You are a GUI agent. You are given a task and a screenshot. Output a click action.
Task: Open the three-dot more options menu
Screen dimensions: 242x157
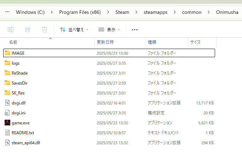pos(135,30)
